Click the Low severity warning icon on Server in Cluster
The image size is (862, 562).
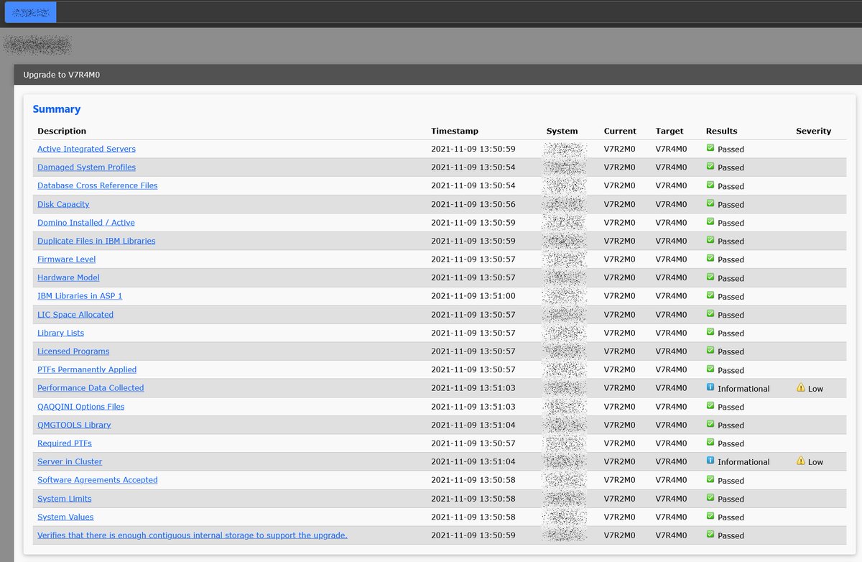(800, 461)
